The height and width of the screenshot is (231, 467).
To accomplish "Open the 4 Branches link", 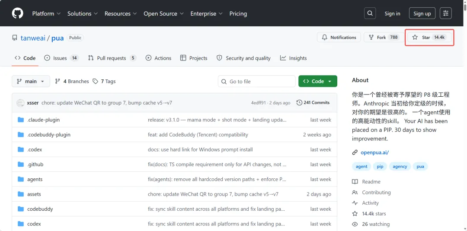I will 72,81.
